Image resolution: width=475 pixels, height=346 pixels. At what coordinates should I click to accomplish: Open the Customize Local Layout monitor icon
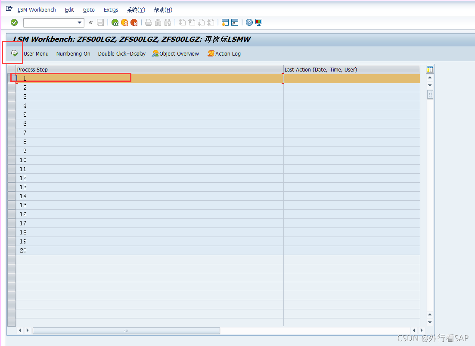pyautogui.click(x=259, y=22)
